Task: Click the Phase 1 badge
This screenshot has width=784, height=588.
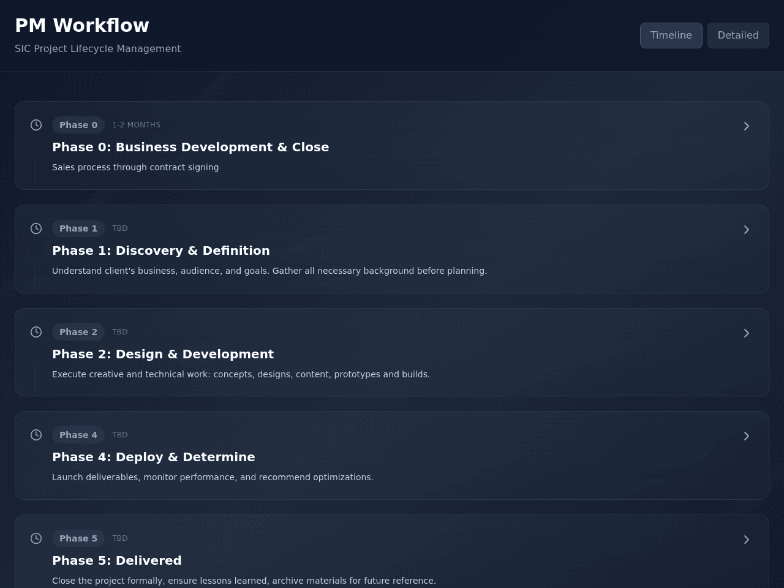Action: pos(78,228)
